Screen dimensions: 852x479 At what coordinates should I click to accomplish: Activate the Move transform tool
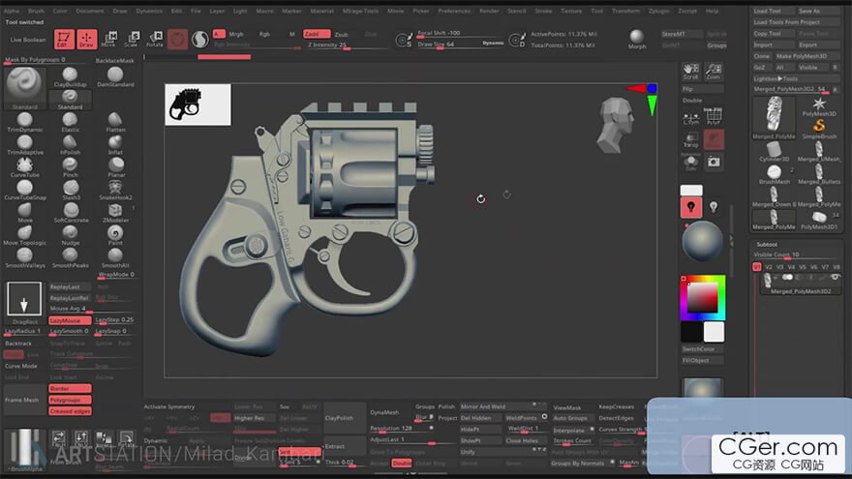tap(108, 39)
